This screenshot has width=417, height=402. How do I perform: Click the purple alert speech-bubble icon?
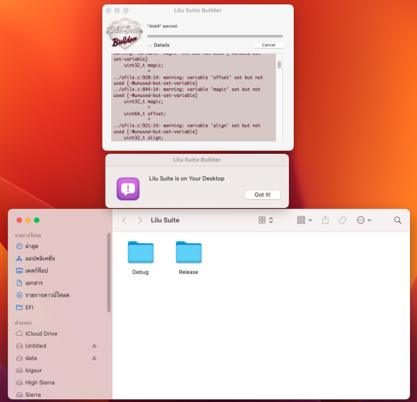point(128,189)
